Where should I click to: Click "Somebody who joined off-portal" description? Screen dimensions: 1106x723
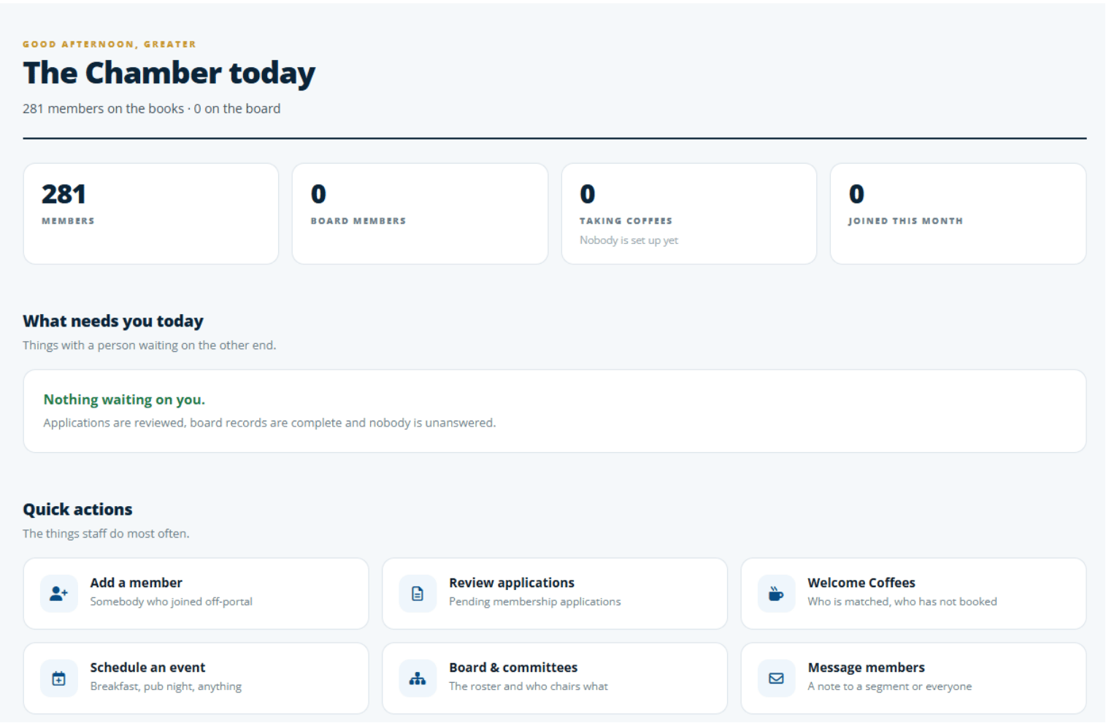[171, 602]
